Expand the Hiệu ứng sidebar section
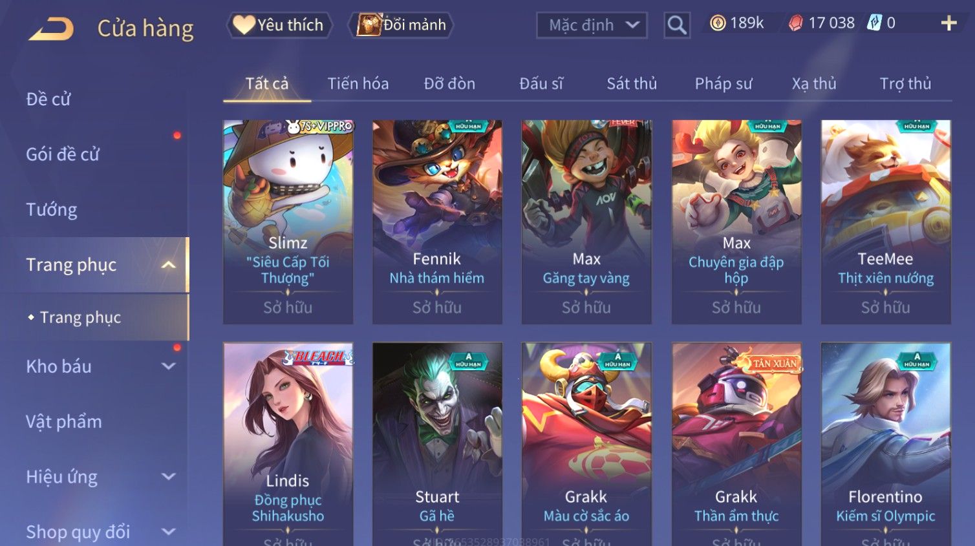 point(168,477)
